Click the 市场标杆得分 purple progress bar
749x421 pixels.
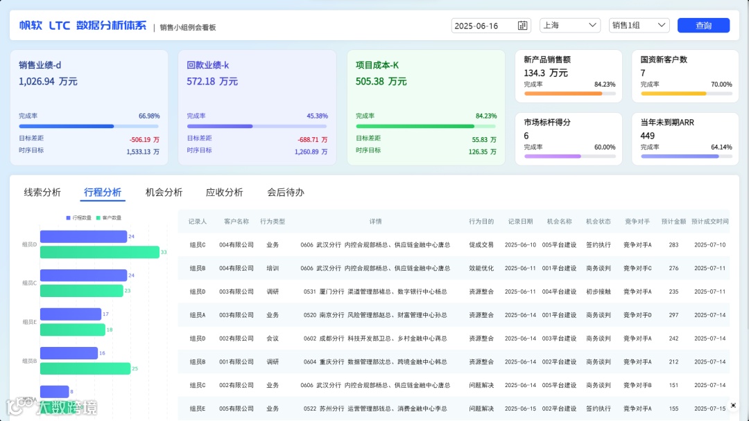569,156
